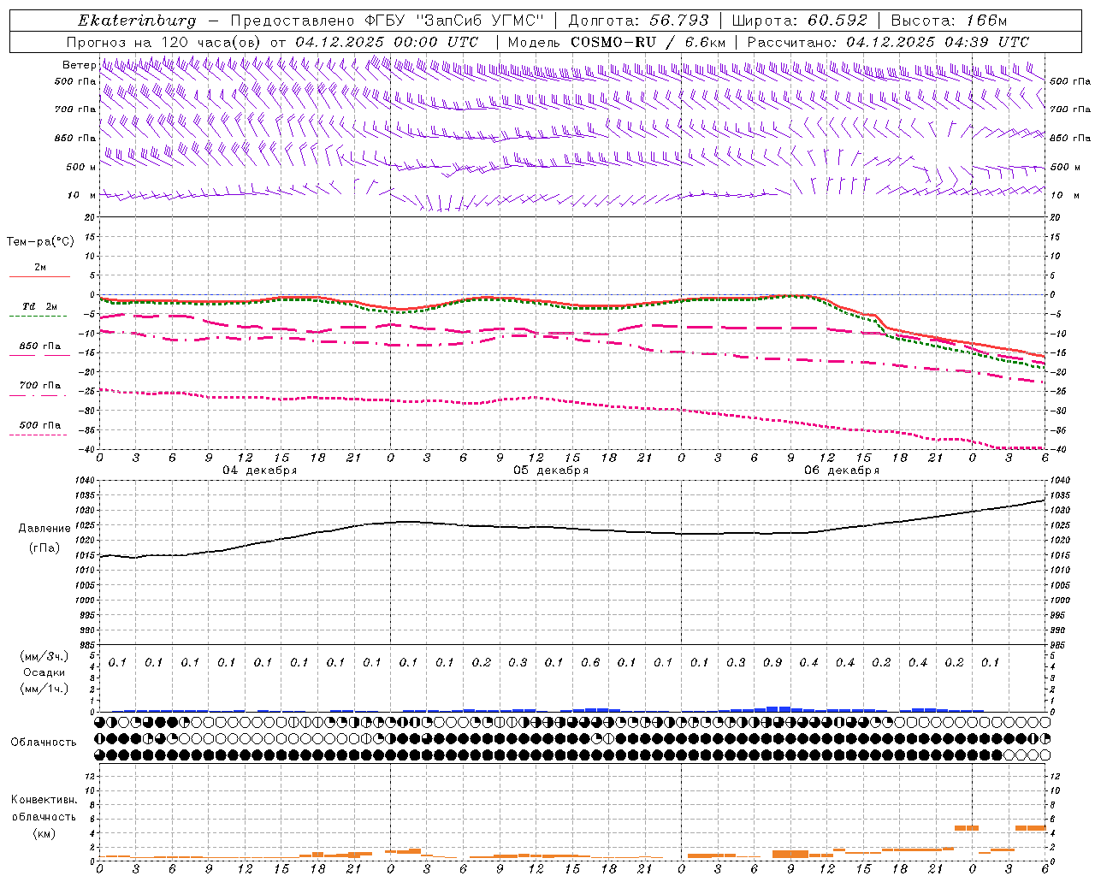Click the 05 декабря date label

coord(551,471)
